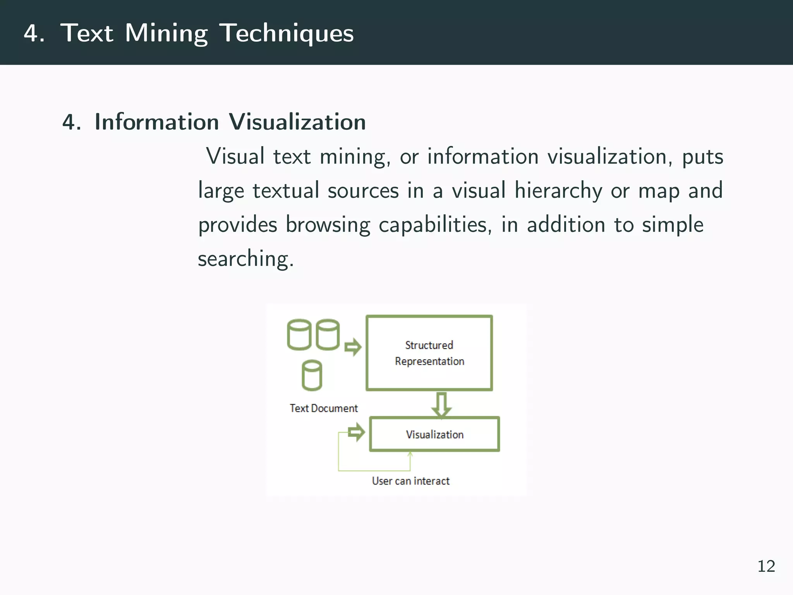The image size is (793, 595).
Task: Click the right arrow pointing to Visualization box
Action: (x=356, y=432)
